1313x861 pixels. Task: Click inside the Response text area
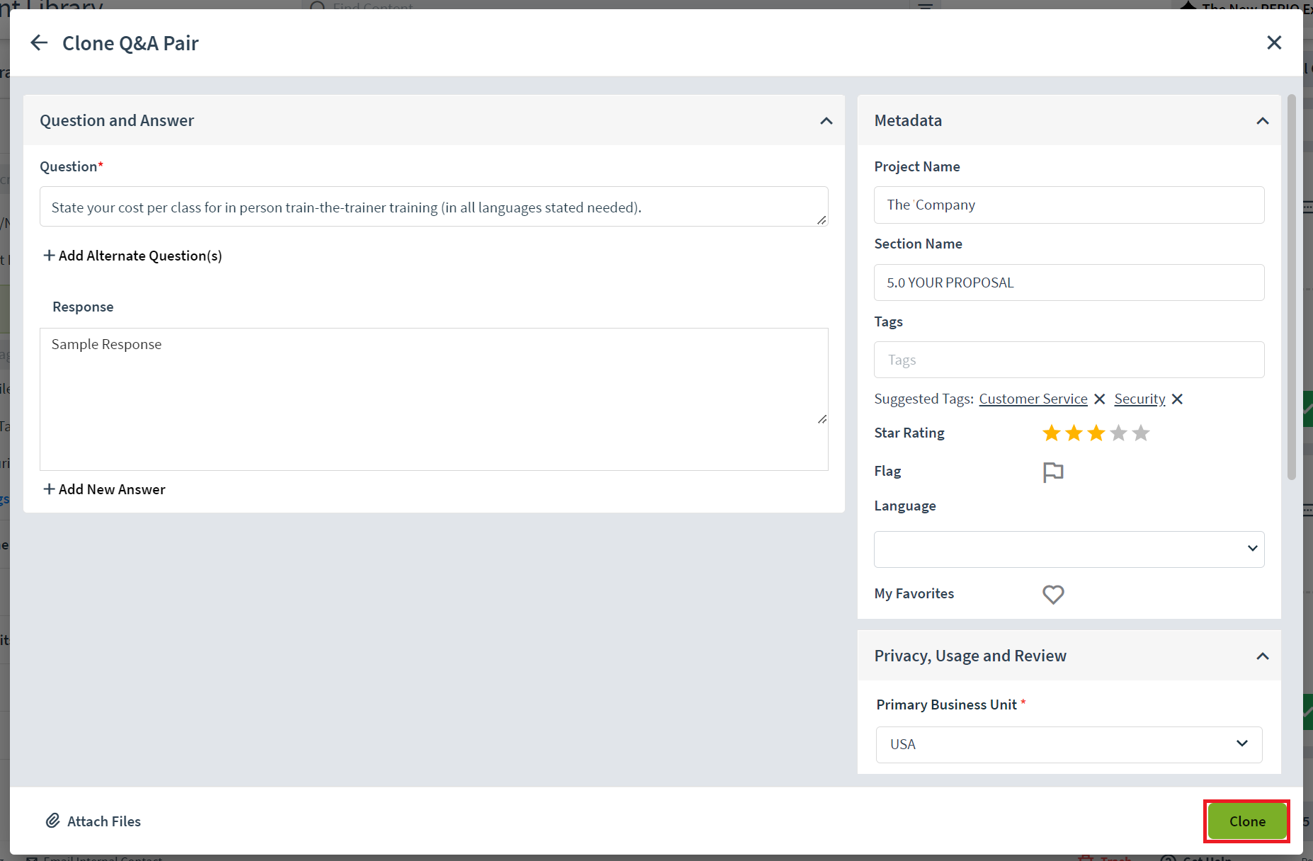coord(433,399)
